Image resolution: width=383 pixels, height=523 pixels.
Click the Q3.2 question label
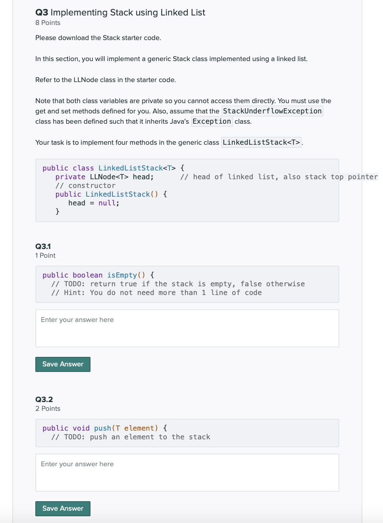pyautogui.click(x=44, y=399)
